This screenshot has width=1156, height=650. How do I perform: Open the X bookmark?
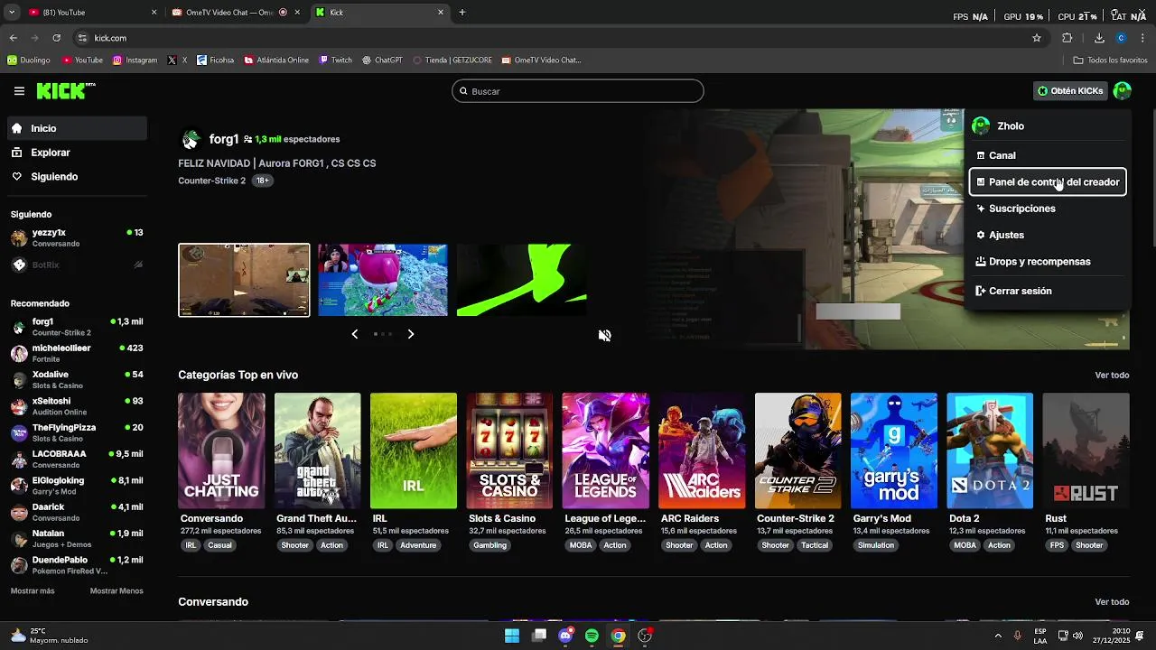pos(179,60)
